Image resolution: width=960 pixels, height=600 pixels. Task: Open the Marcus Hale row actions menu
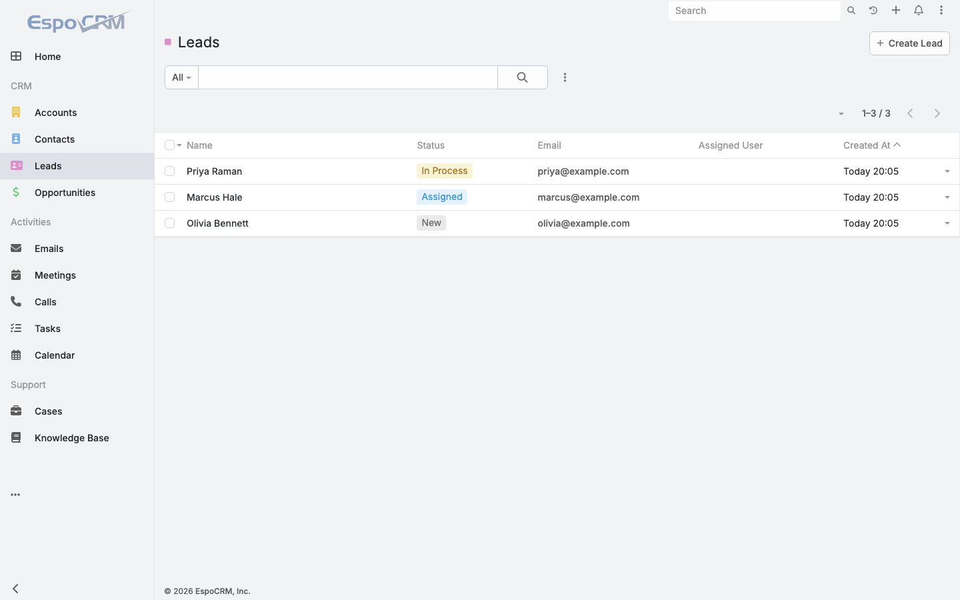947,197
